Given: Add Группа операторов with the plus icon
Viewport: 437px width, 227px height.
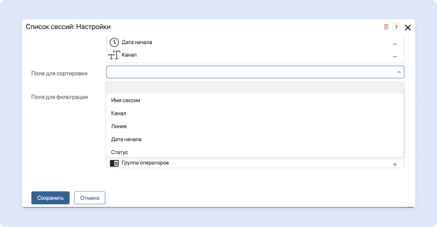Looking at the screenshot, I should tap(394, 164).
